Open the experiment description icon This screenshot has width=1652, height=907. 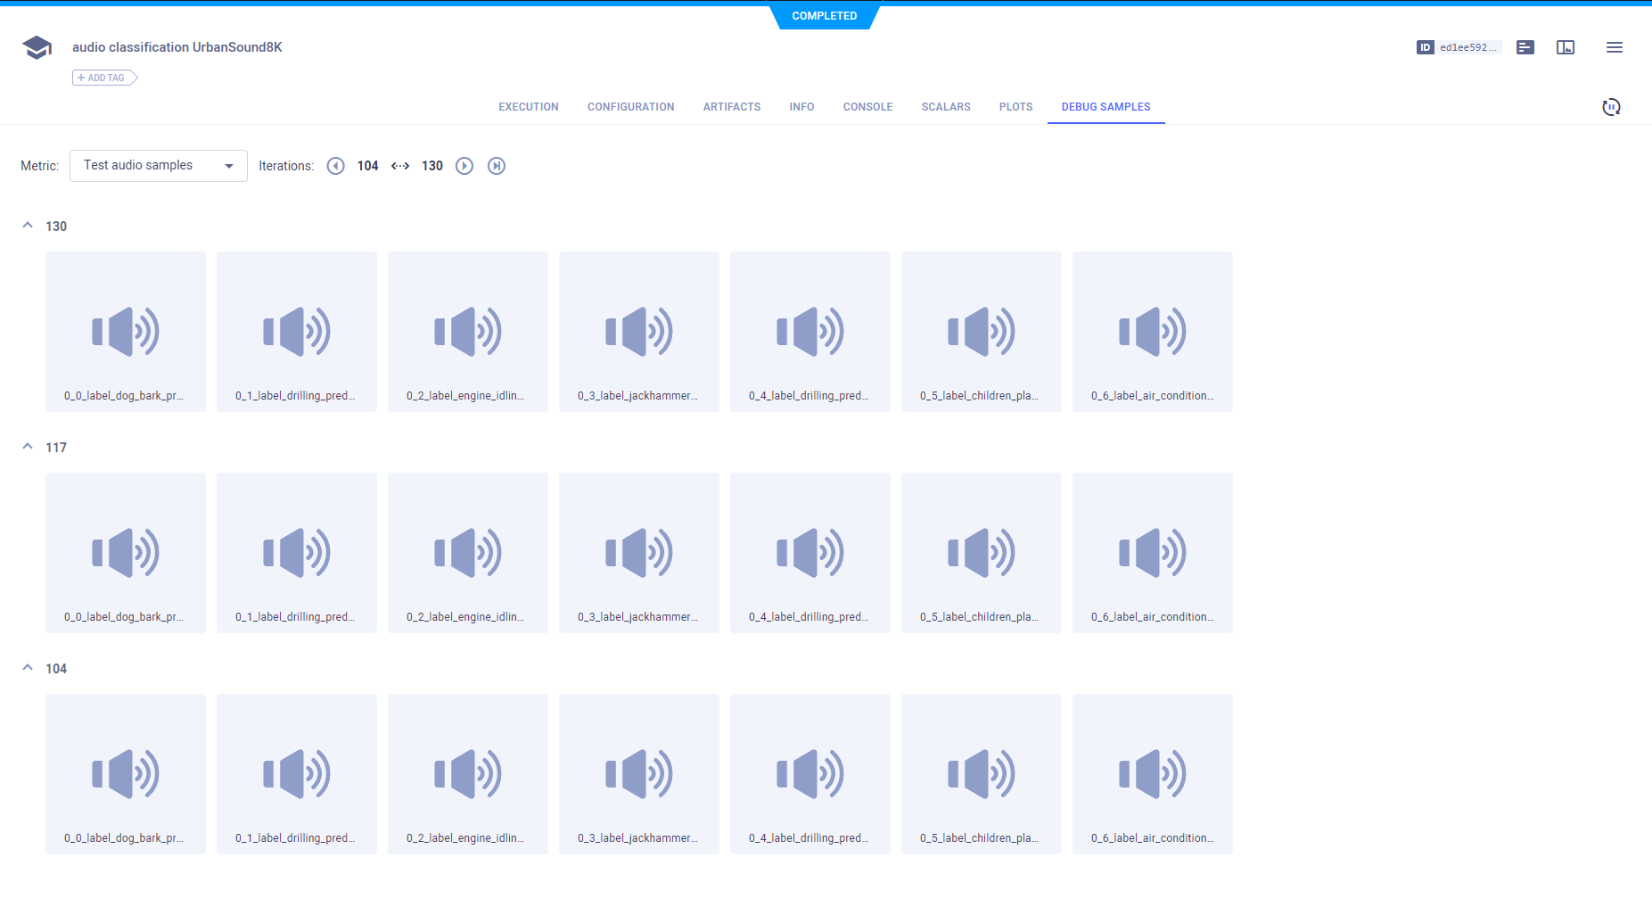click(1525, 47)
